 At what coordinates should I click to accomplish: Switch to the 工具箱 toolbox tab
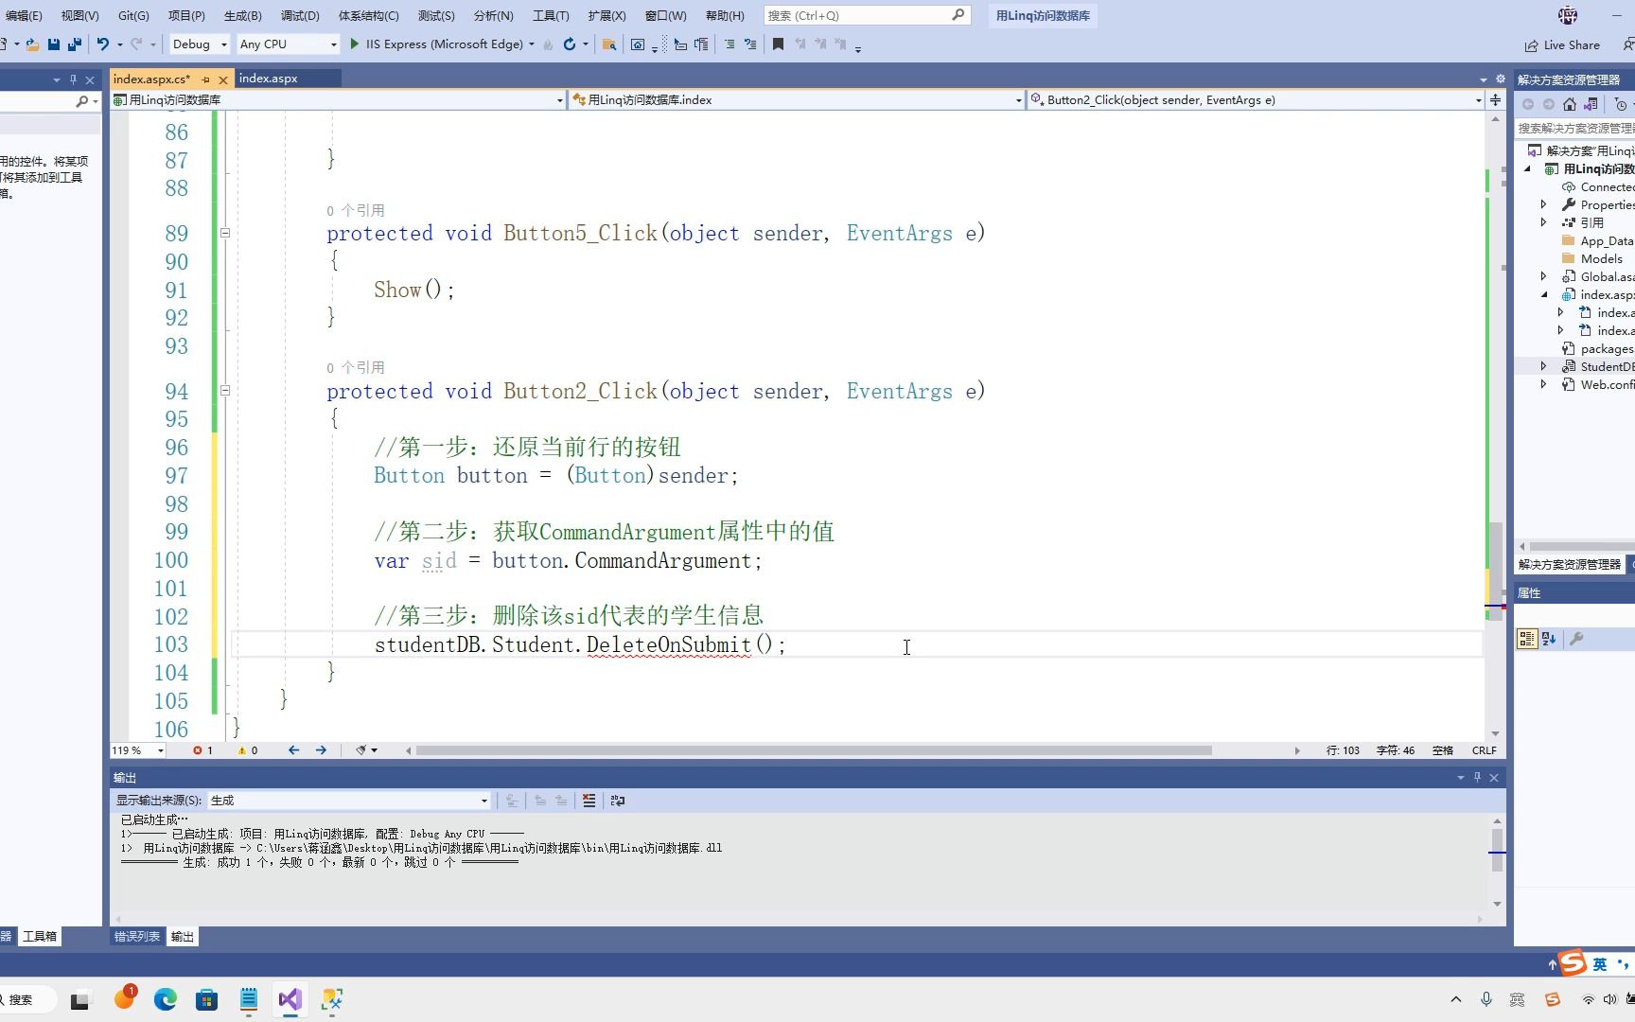(x=40, y=937)
